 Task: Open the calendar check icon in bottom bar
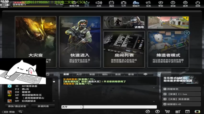pyautogui.click(x=187, y=111)
